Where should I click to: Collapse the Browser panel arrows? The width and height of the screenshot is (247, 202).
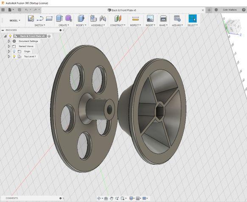[x=3, y=30]
